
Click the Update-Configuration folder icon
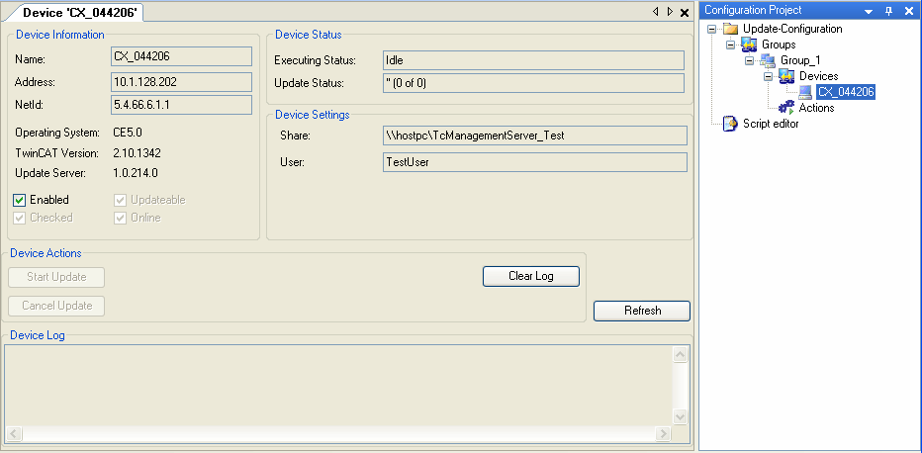(730, 29)
